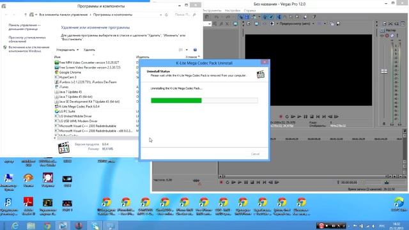Click Stop in the preview transport bar
409x230 pixels.
pos(312,116)
